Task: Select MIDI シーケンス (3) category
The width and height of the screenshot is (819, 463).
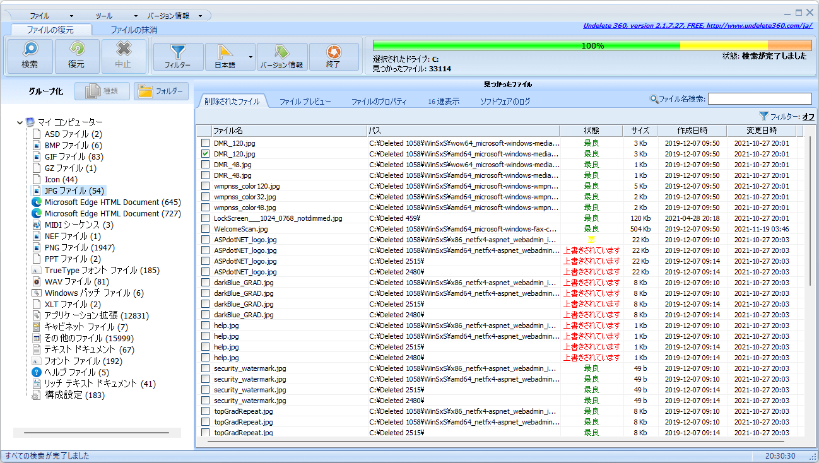Action: coord(79,225)
